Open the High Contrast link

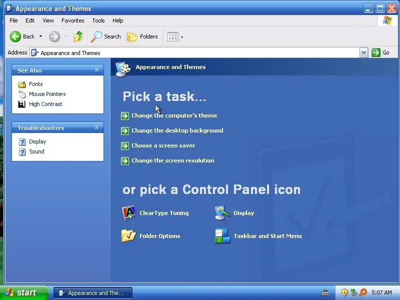(45, 104)
